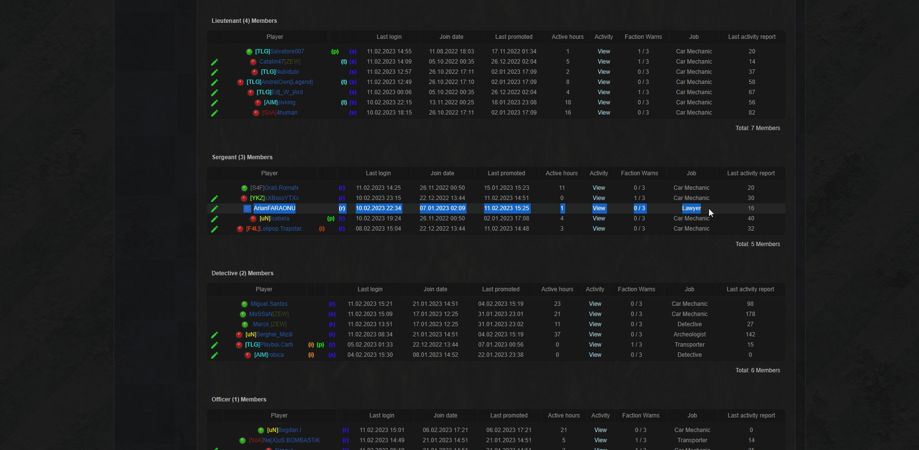Image resolution: width=919 pixels, height=450 pixels.
Task: Click Active hours header in Sergeant table
Action: pyautogui.click(x=562, y=173)
